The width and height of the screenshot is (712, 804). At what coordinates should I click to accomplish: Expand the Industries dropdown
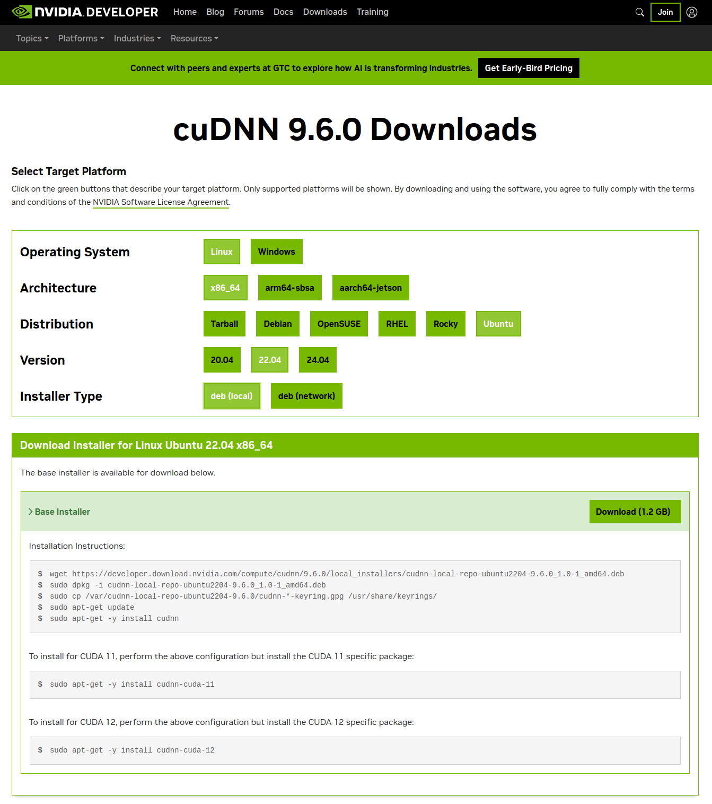(137, 38)
